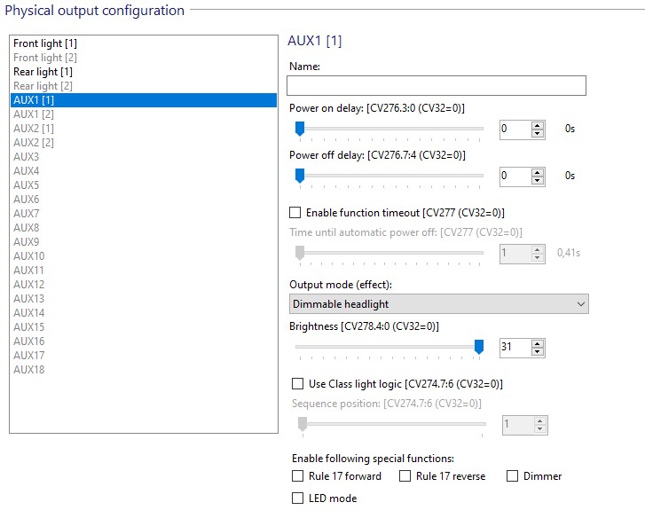Click inside the Name text field
The width and height of the screenshot is (645, 518).
tap(437, 85)
